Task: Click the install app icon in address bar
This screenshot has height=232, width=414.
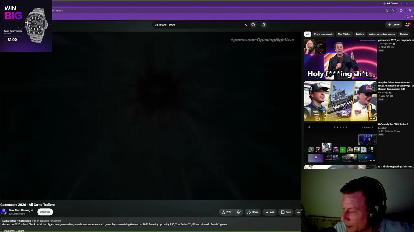Action: click(387, 10)
